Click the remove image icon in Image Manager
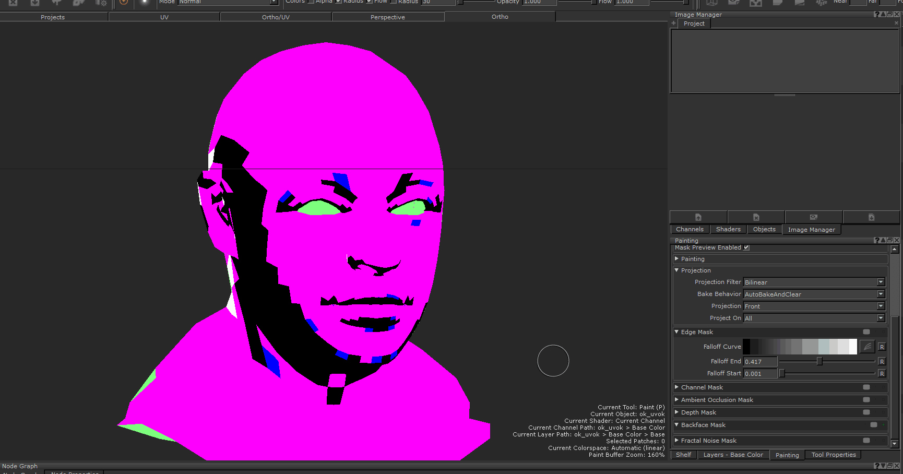903x474 pixels. [x=756, y=217]
